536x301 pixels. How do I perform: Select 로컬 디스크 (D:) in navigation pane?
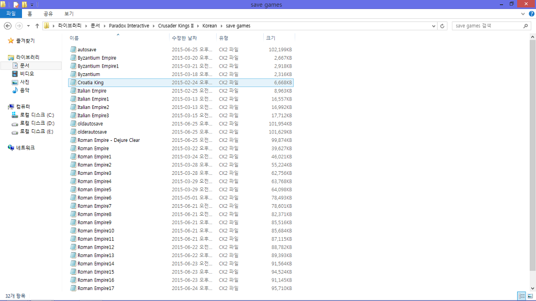tap(37, 124)
